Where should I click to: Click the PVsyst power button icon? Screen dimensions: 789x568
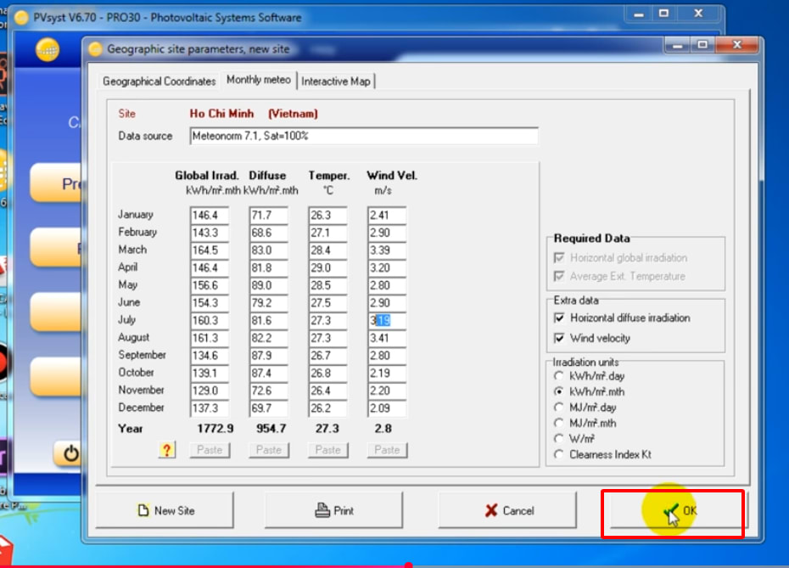(71, 453)
